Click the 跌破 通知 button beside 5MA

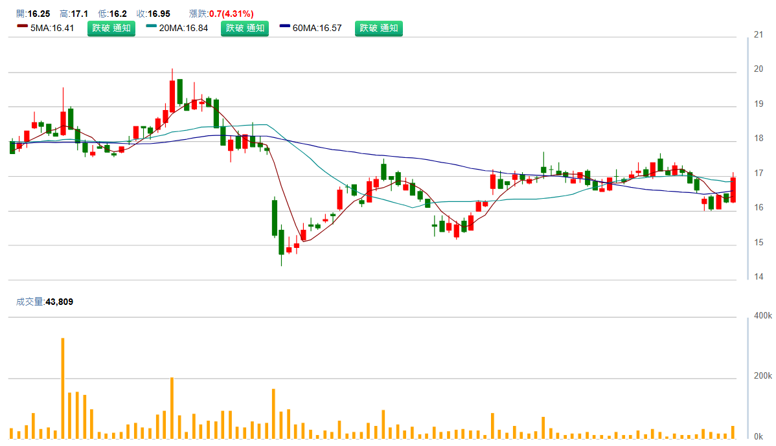[111, 28]
